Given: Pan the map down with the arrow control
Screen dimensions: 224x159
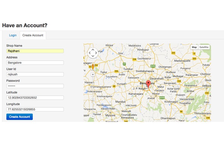Looking at the screenshot, I should (x=93, y=56).
